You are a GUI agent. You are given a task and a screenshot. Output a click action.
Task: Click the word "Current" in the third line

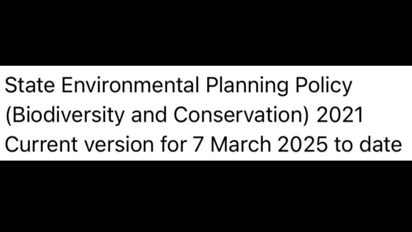(x=38, y=144)
